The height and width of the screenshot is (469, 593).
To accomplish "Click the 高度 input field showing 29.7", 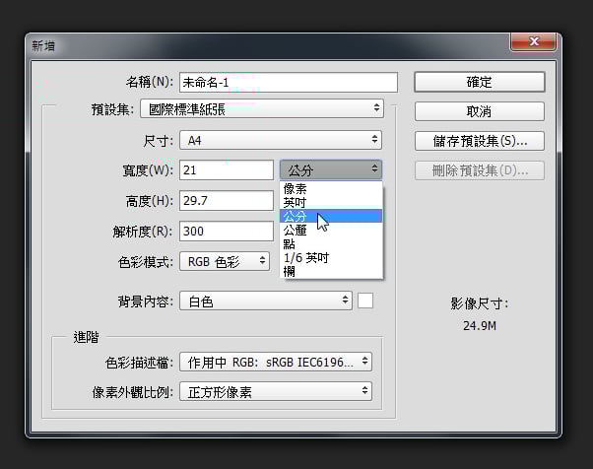I will pos(226,201).
